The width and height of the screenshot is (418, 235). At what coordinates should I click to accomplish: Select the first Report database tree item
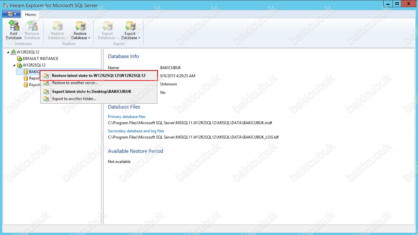[x=35, y=78]
